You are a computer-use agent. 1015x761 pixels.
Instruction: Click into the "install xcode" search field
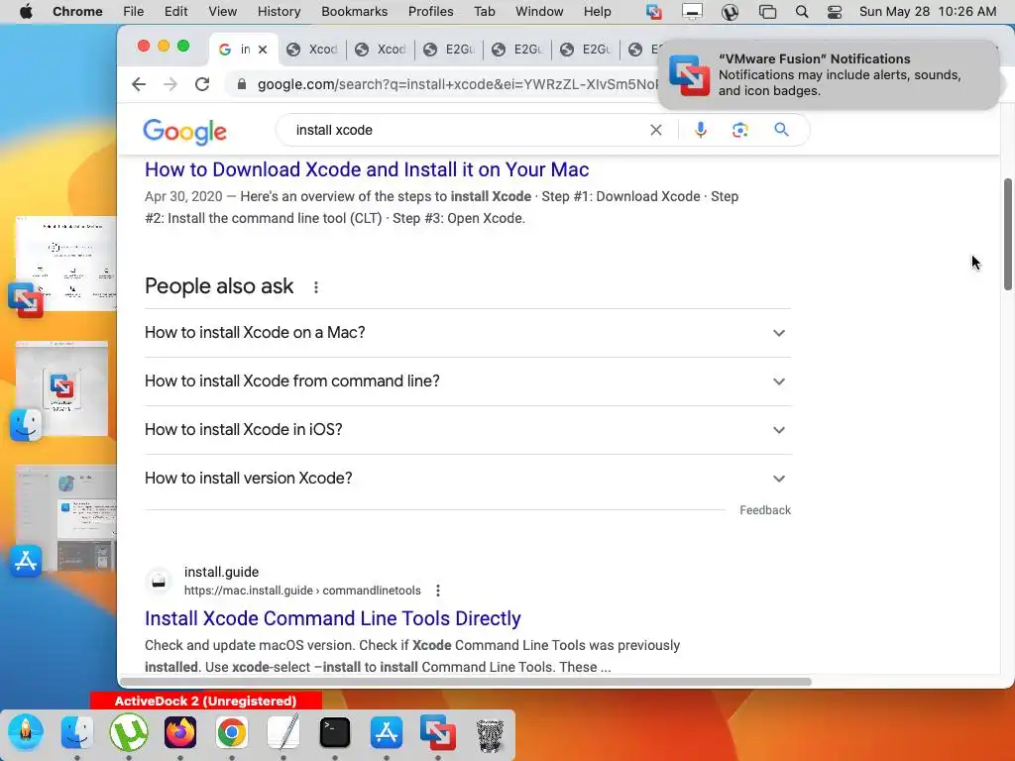(466, 130)
